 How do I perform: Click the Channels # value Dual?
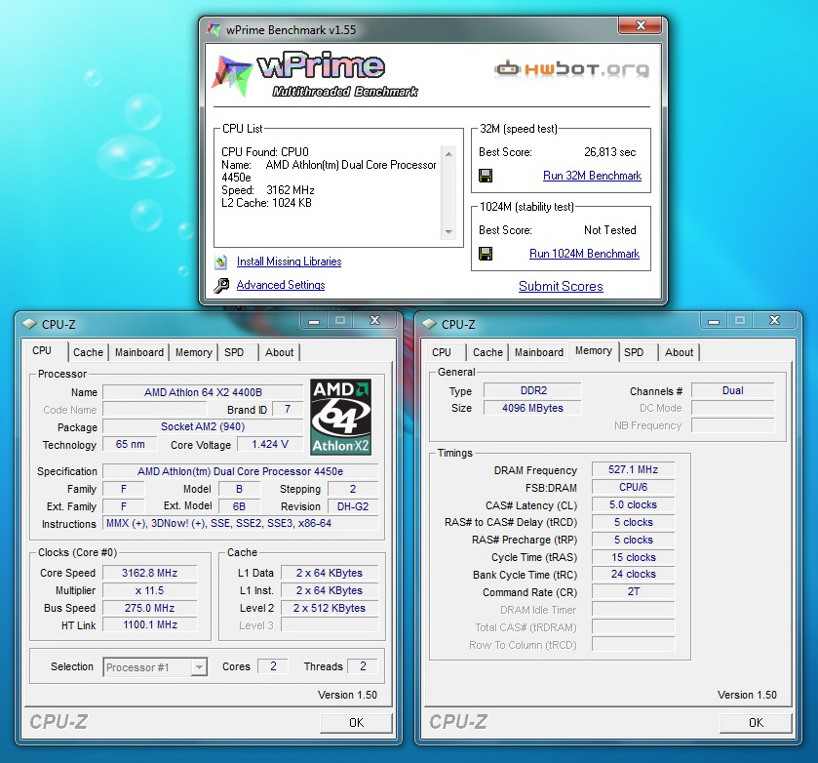point(733,390)
